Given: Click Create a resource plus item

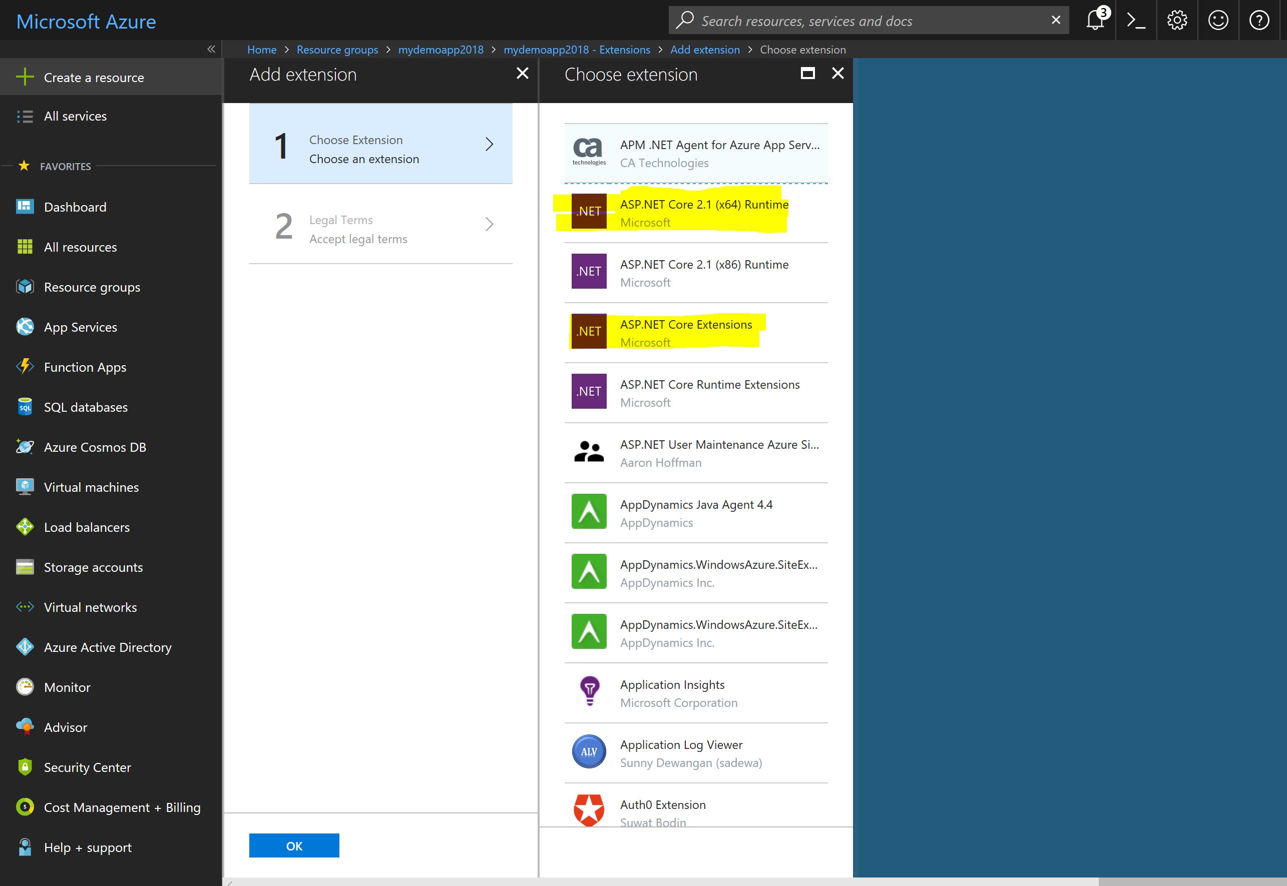Looking at the screenshot, I should pos(93,78).
